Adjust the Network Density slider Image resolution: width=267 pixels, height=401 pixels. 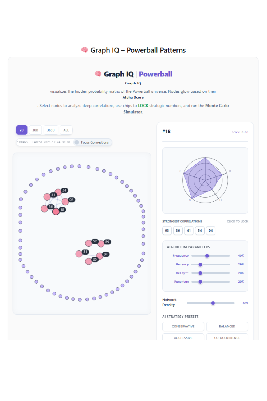coord(213,303)
